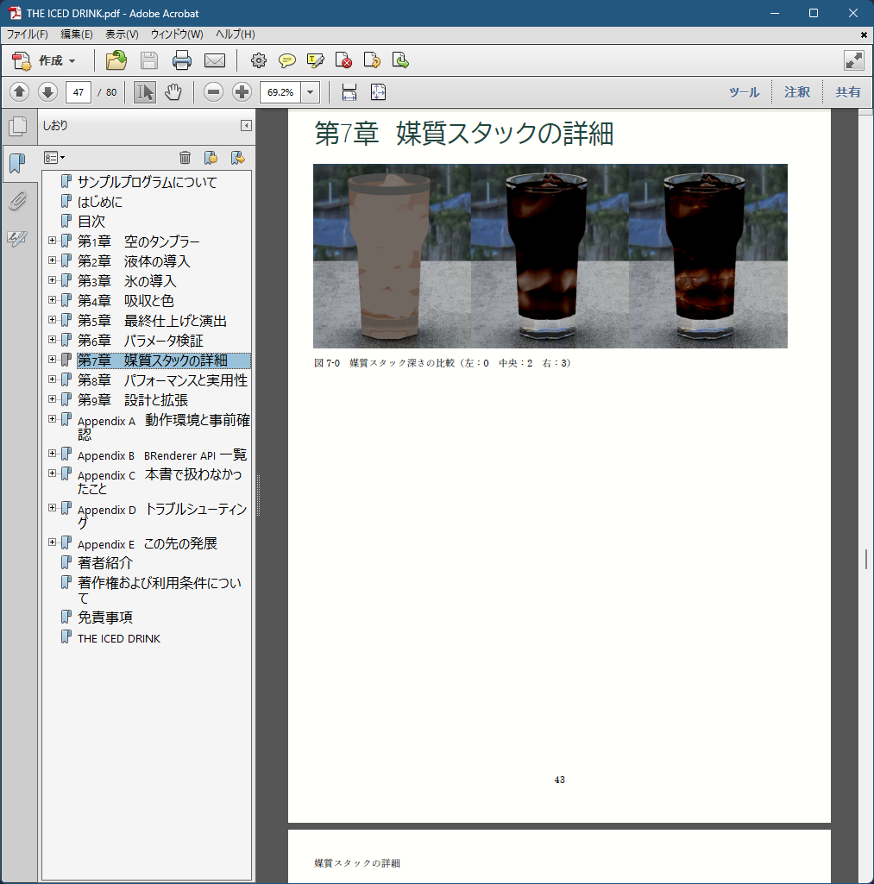This screenshot has width=874, height=884.
Task: Open the Attachments panel with the paperclip icon
Action: (17, 201)
